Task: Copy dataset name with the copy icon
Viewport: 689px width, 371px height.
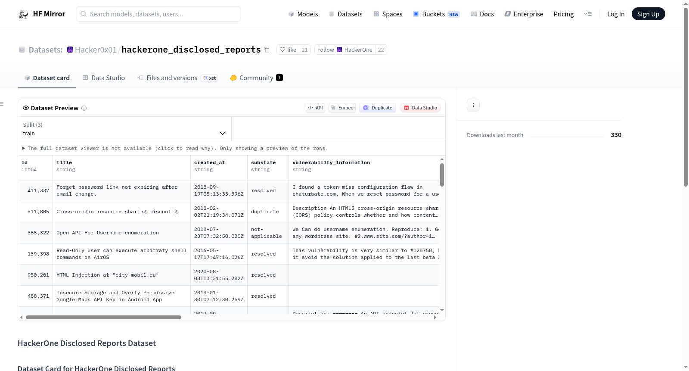Action: click(267, 50)
